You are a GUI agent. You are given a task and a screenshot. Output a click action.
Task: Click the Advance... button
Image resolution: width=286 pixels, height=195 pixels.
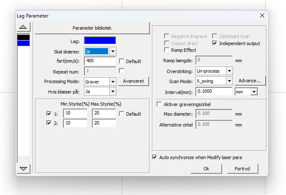pos(250,81)
